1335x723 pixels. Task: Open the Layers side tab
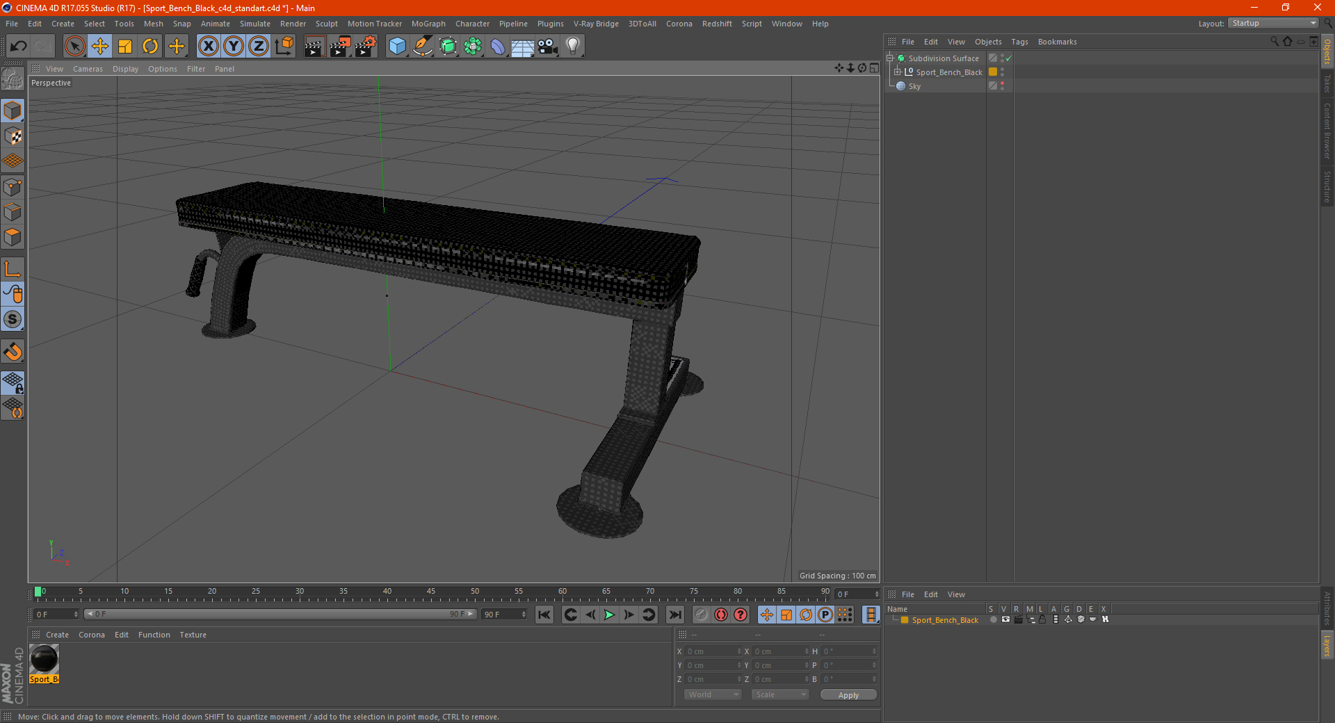(x=1327, y=646)
